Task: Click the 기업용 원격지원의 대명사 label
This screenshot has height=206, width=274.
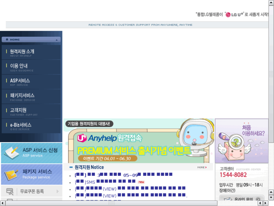Action: (x=89, y=124)
